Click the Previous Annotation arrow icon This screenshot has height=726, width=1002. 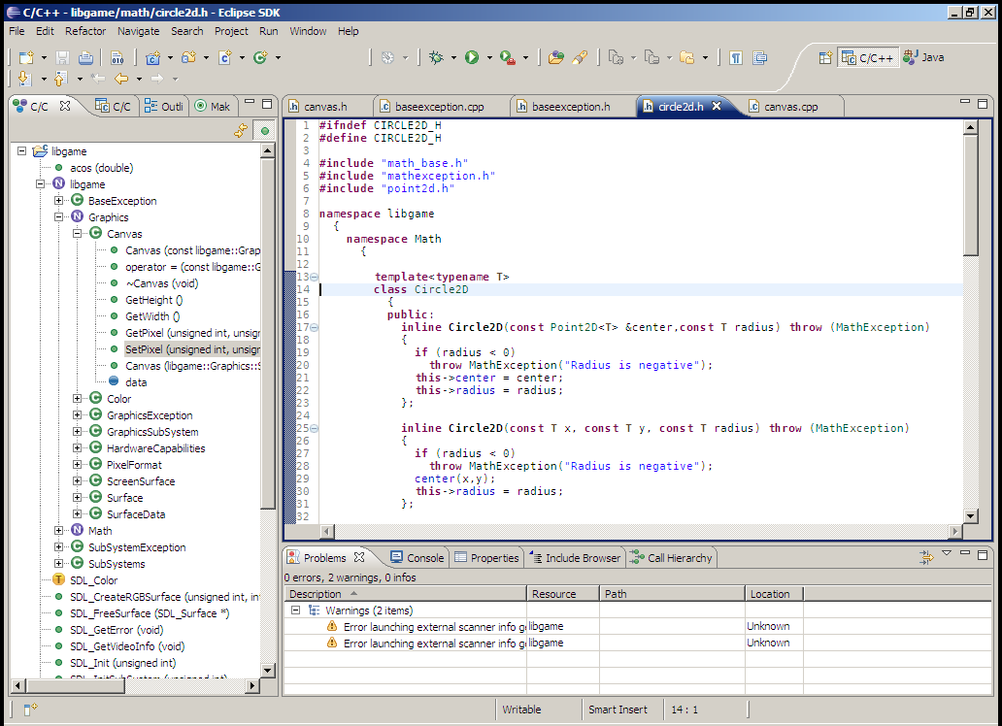coord(61,79)
